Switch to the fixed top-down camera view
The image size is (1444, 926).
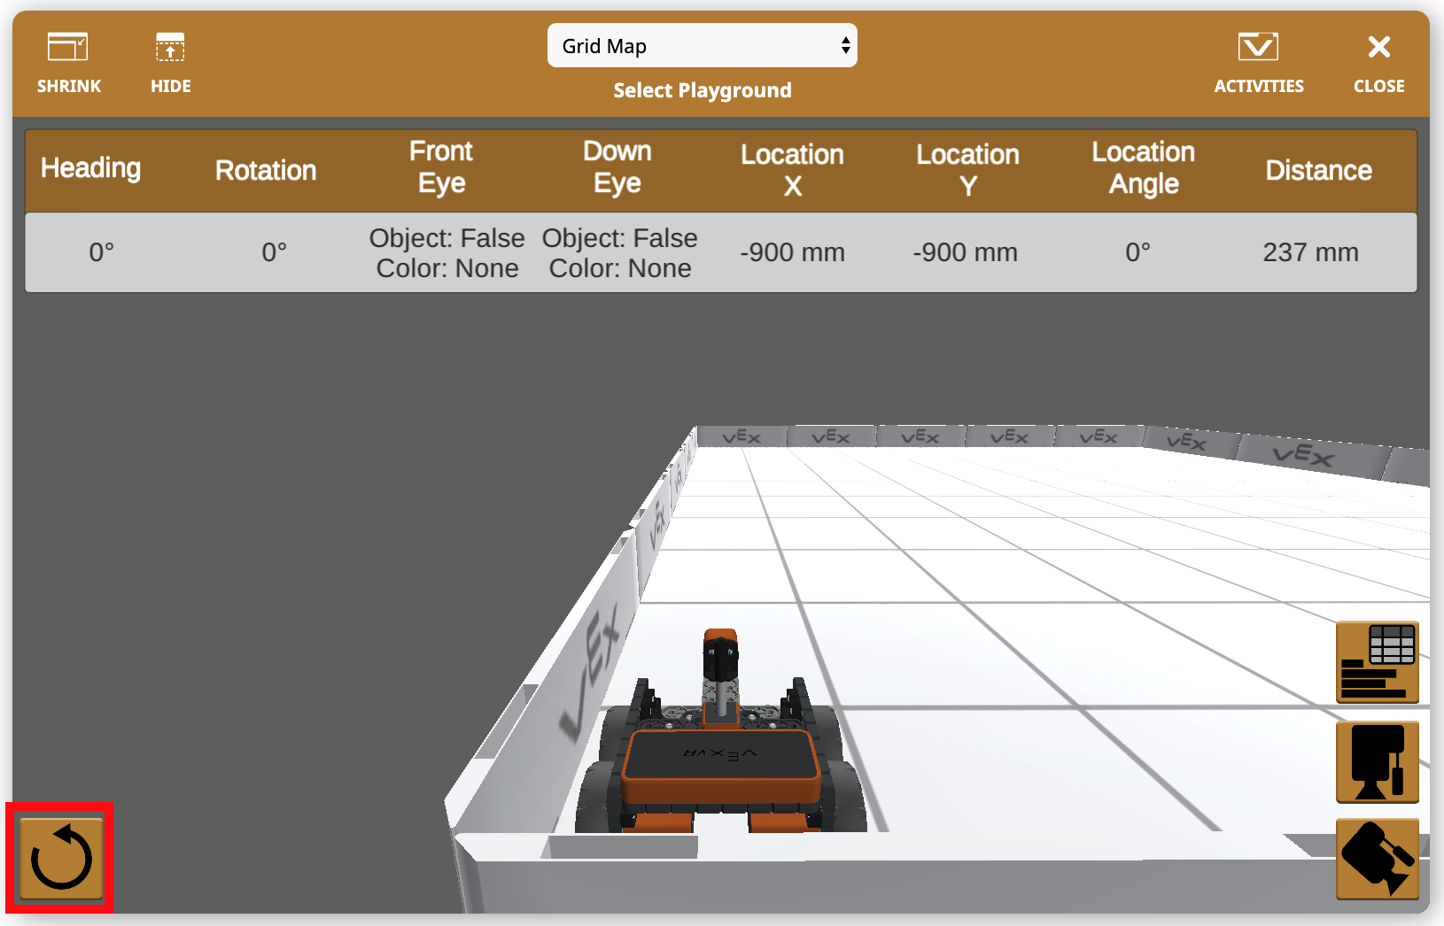1378,761
